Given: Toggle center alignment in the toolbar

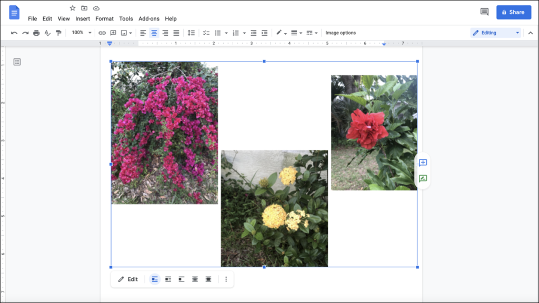Looking at the screenshot, I should pyautogui.click(x=154, y=33).
